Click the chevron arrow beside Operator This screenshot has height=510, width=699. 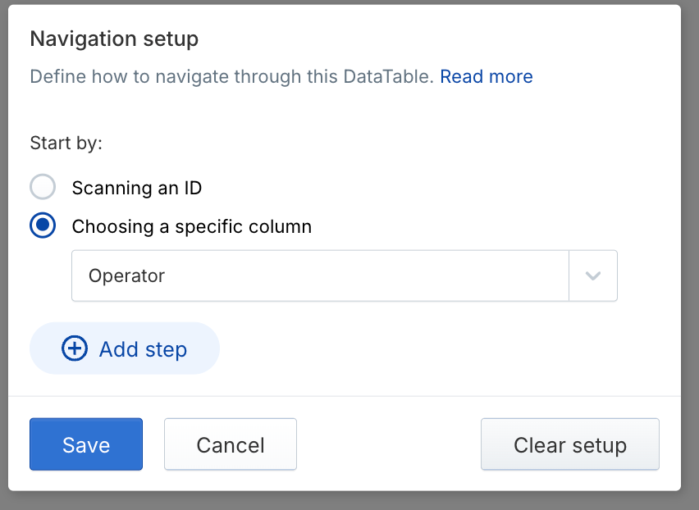(592, 275)
